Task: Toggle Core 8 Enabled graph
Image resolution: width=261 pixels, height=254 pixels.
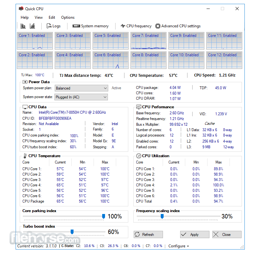Action: click(x=148, y=60)
